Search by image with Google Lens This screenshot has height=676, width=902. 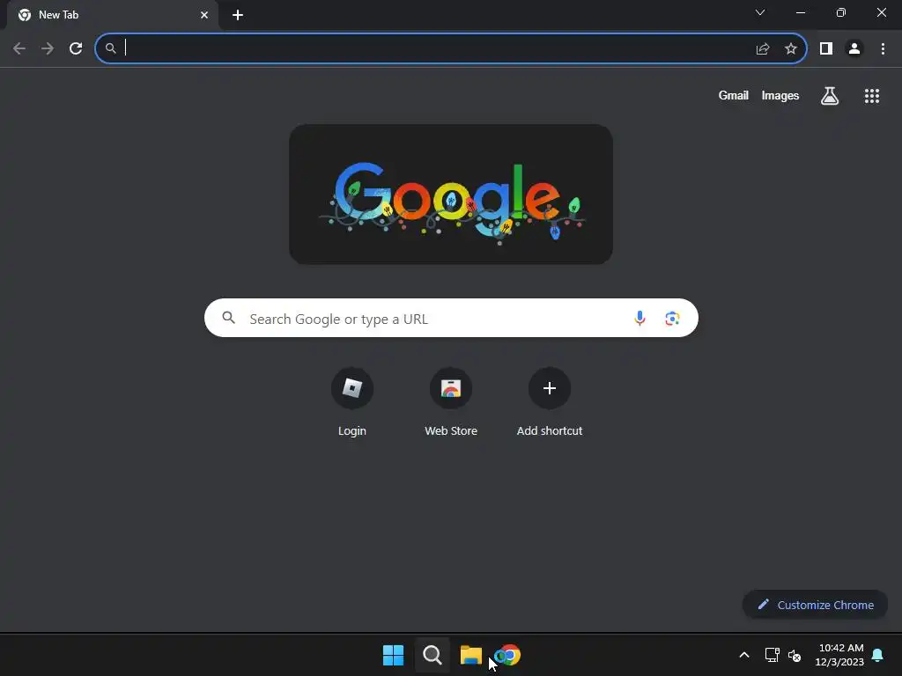(x=672, y=318)
